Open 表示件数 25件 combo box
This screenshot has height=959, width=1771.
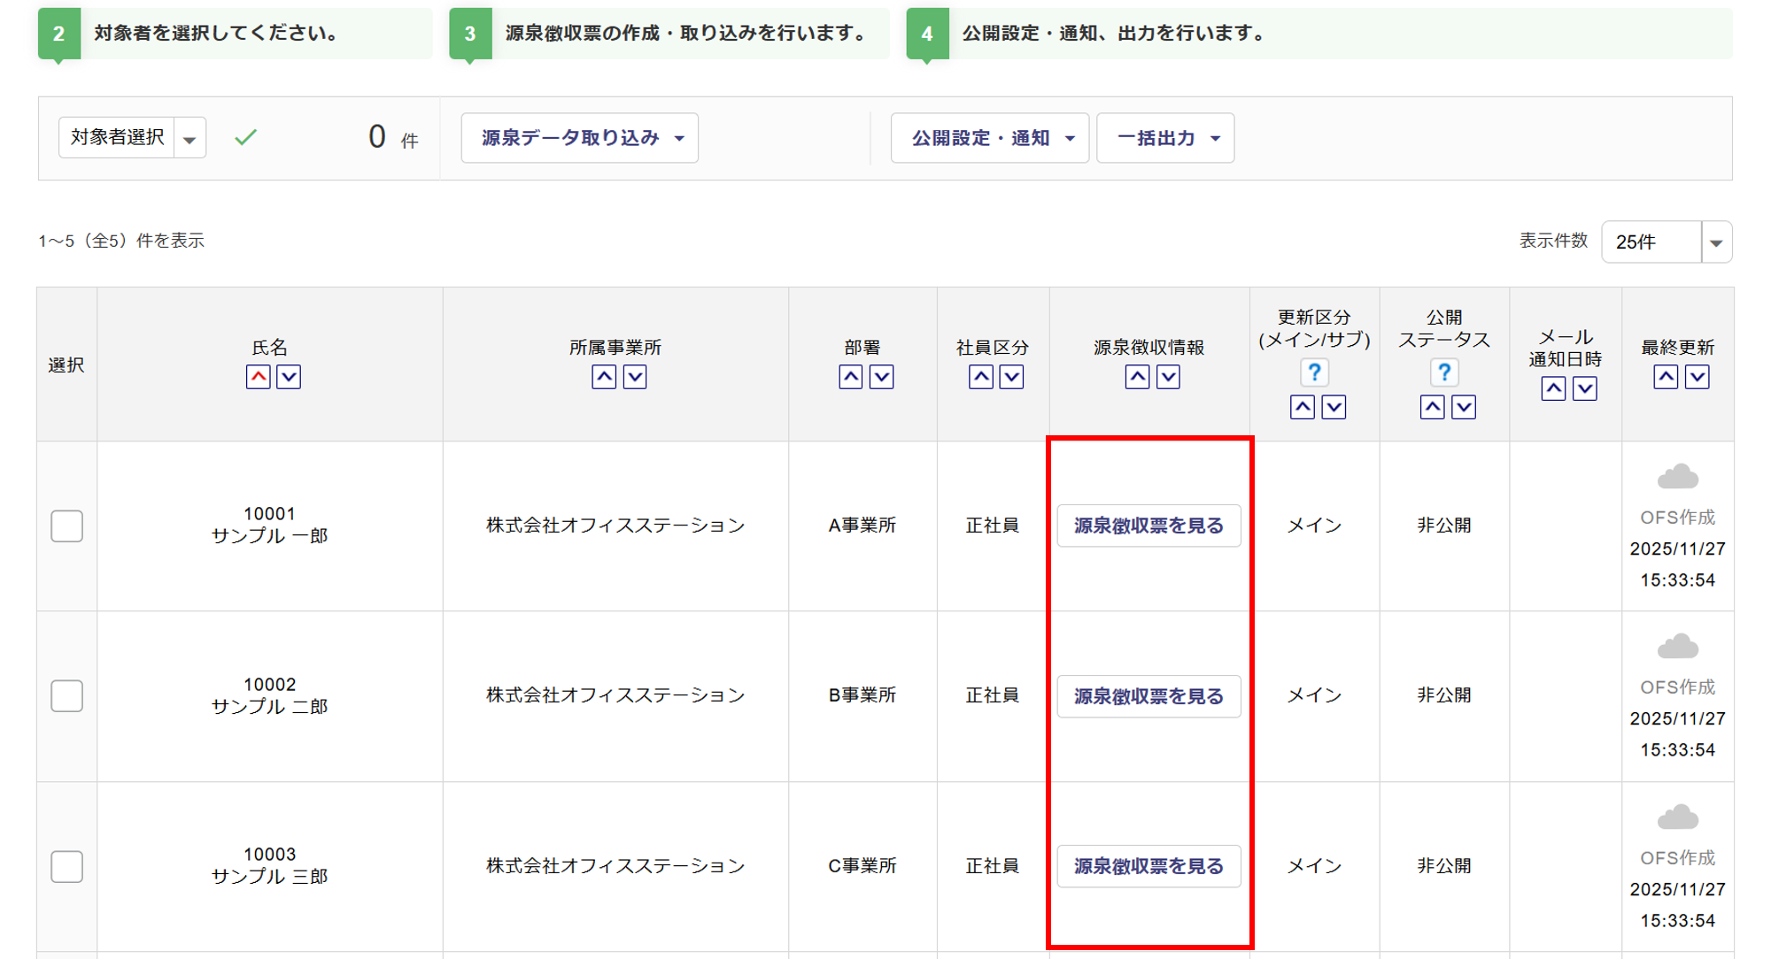click(x=1666, y=242)
